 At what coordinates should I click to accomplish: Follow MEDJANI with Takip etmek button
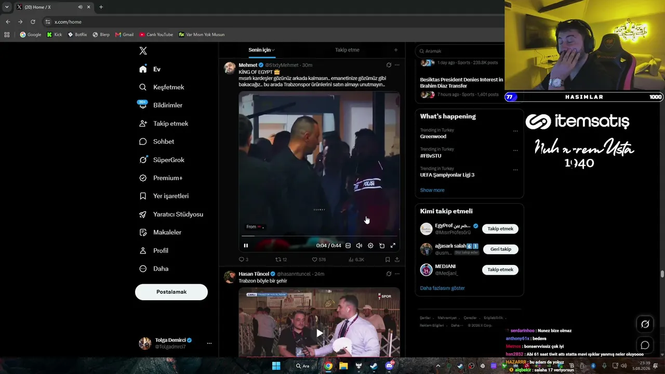point(500,270)
